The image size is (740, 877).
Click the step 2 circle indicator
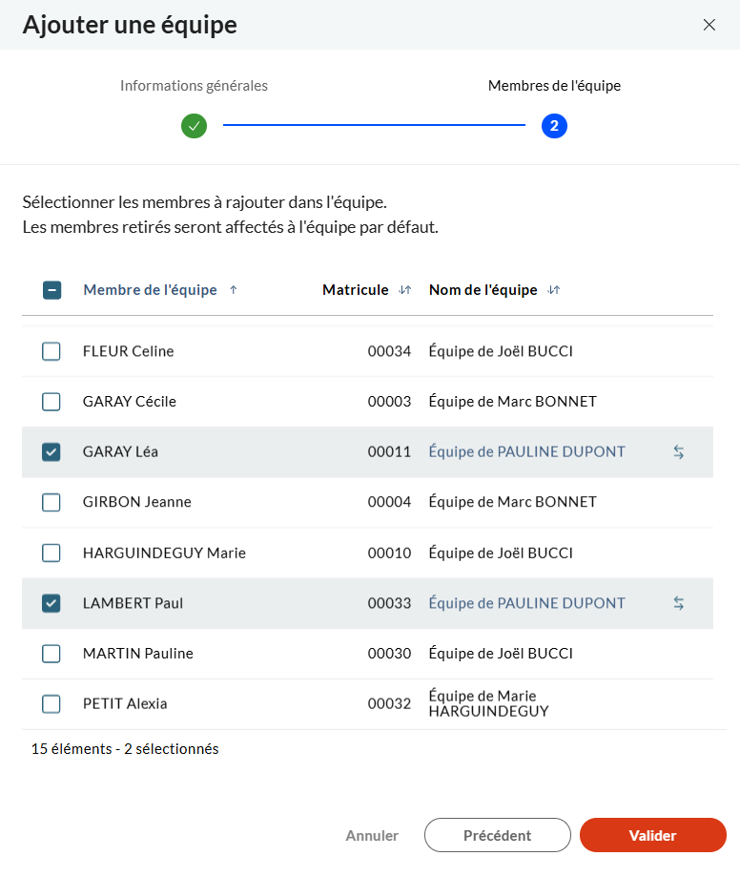tap(554, 125)
